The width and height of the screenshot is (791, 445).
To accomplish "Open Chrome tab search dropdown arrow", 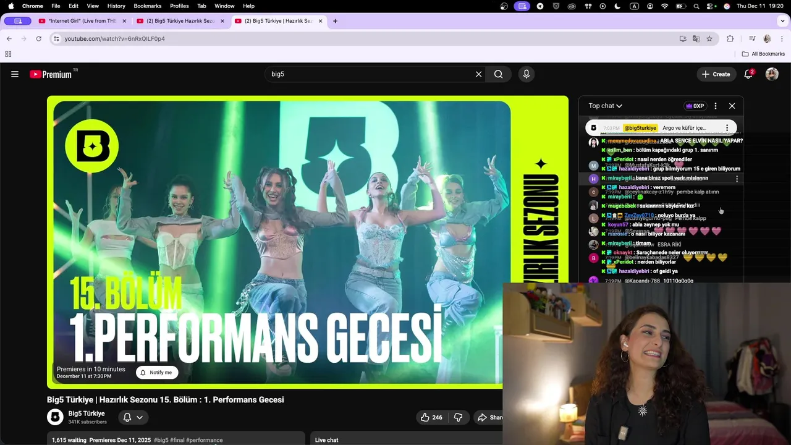I will 783,21.
